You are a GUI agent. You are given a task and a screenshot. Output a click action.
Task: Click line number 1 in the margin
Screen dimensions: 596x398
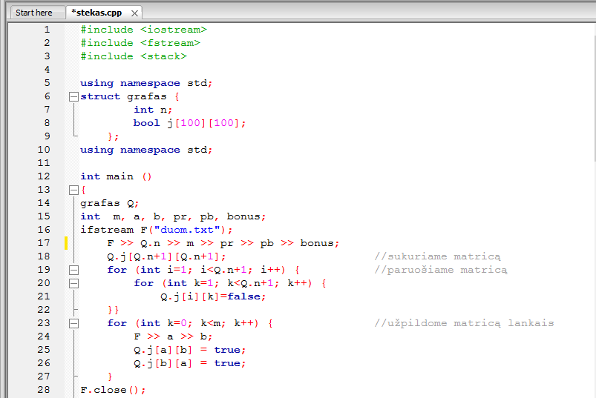coord(47,30)
